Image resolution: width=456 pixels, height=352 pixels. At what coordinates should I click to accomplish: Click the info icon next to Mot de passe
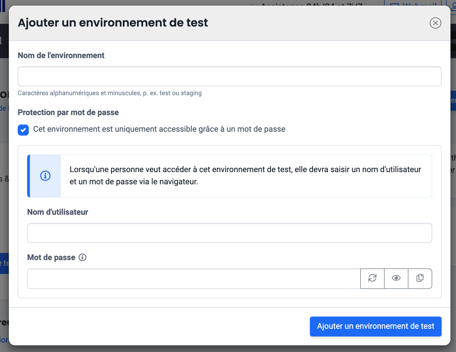pyautogui.click(x=82, y=257)
